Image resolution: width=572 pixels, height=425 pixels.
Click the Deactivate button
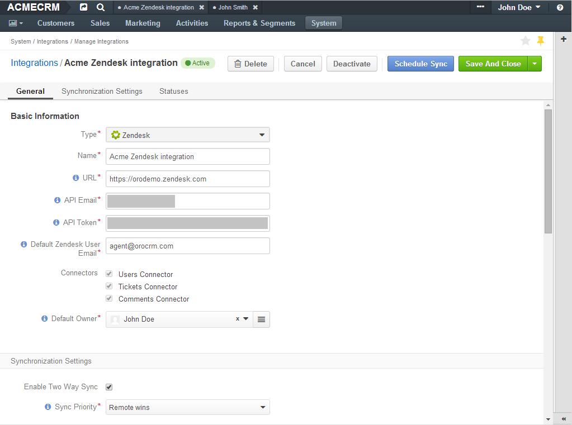tap(352, 64)
